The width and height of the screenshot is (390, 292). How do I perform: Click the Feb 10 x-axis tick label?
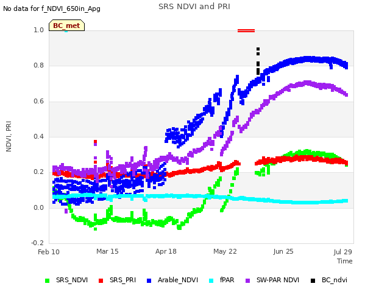[x=49, y=252]
